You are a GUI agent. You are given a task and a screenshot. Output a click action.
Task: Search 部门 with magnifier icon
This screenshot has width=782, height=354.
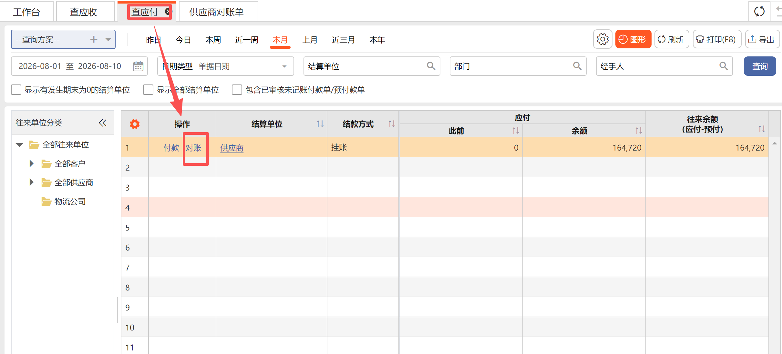pos(577,66)
